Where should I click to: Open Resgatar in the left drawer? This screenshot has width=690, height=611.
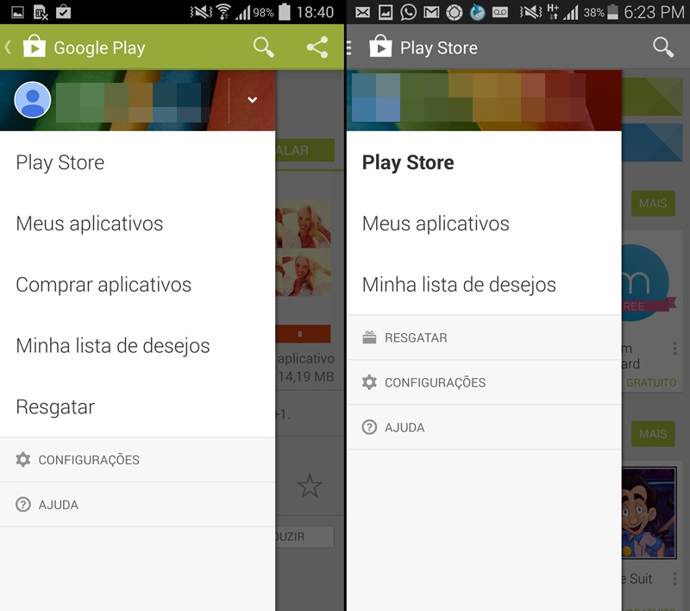[138, 406]
